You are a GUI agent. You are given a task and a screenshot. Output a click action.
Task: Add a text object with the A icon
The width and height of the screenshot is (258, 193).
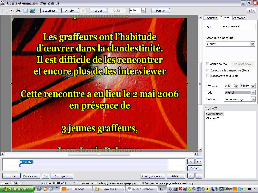[x=18, y=11]
